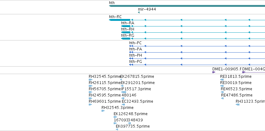
Task: Click the RH69601.5prime EST glyph
Action: [x=90, y=105]
